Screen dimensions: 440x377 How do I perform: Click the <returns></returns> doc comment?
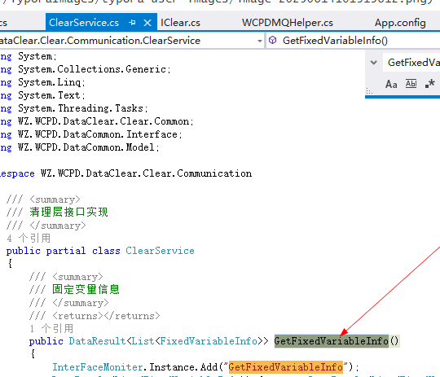[x=106, y=316]
